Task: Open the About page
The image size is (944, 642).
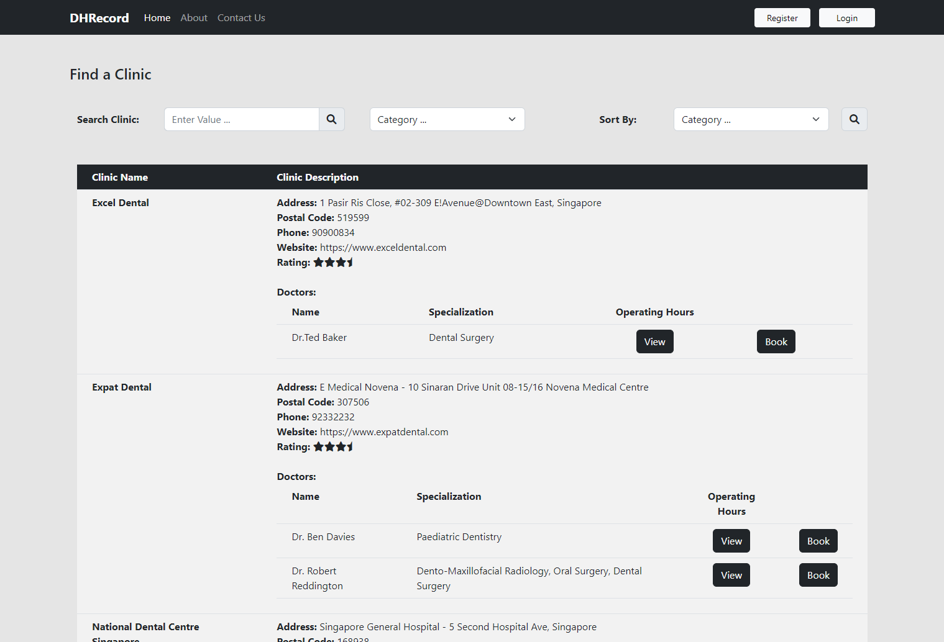Action: click(x=194, y=18)
